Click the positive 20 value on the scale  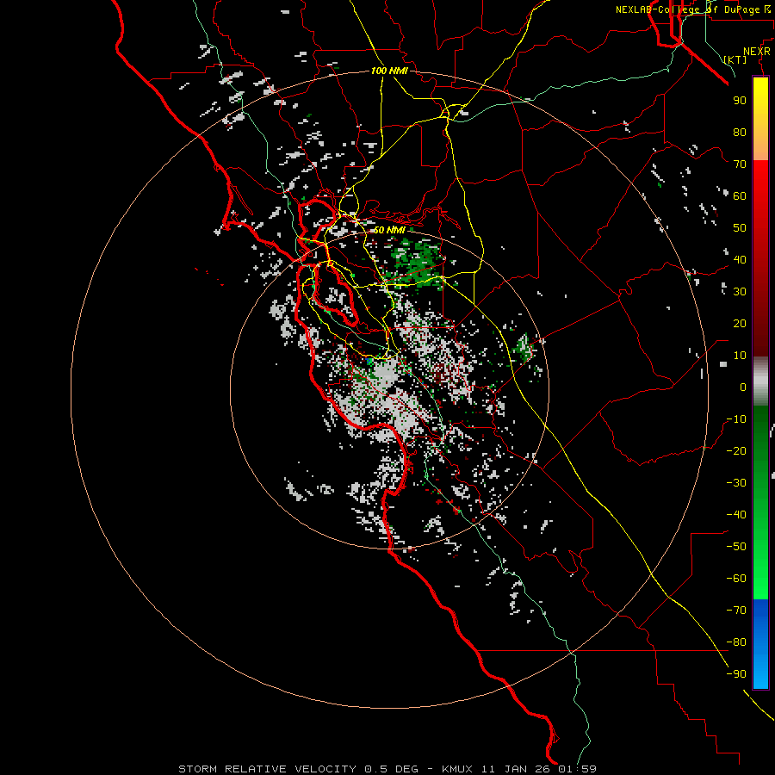coord(740,323)
